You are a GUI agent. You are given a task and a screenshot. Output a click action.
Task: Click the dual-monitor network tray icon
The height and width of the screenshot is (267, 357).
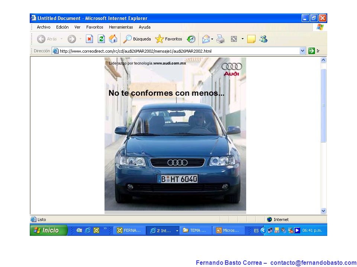pos(270,230)
